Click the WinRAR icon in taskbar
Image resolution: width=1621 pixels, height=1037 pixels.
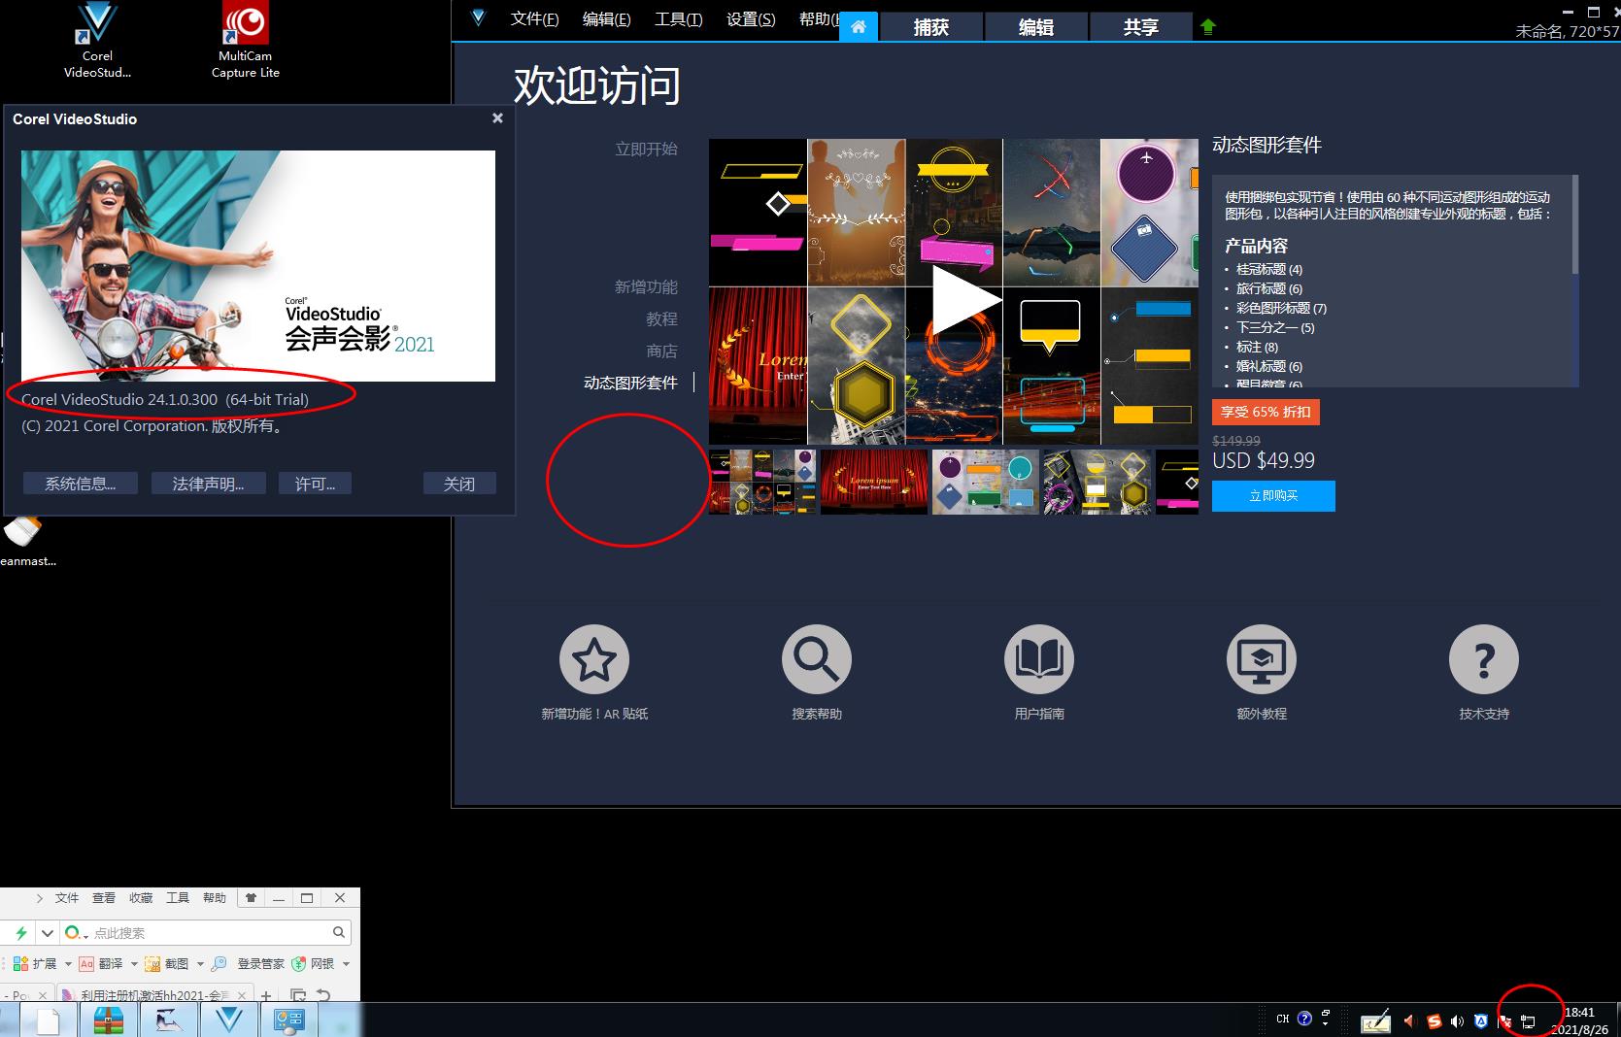coord(108,1020)
